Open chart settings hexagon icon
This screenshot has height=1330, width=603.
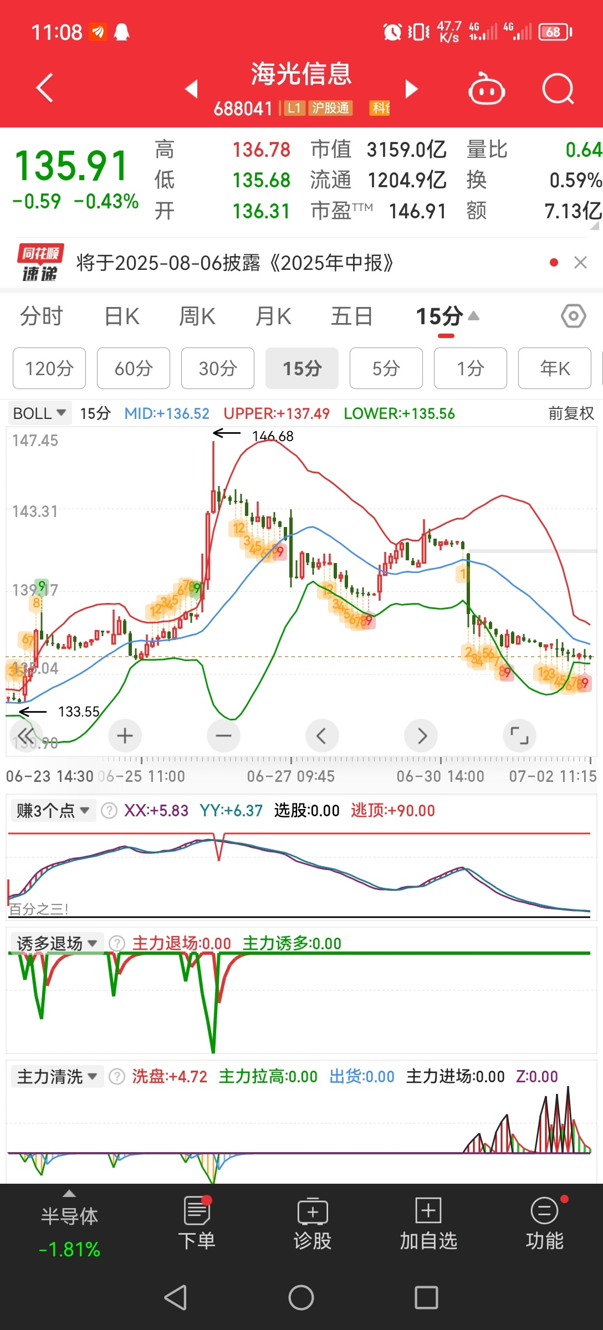pyautogui.click(x=573, y=316)
